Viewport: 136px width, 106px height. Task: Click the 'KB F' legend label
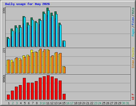click(133, 97)
